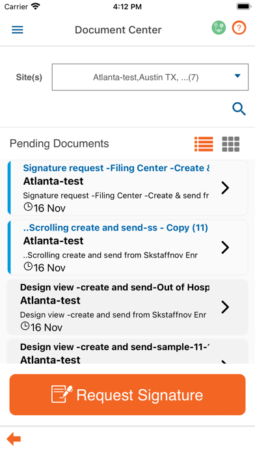Open ..Scrolling create and send-ss Copy (11) title
Viewport: 255px width, 453px height.
click(116, 228)
